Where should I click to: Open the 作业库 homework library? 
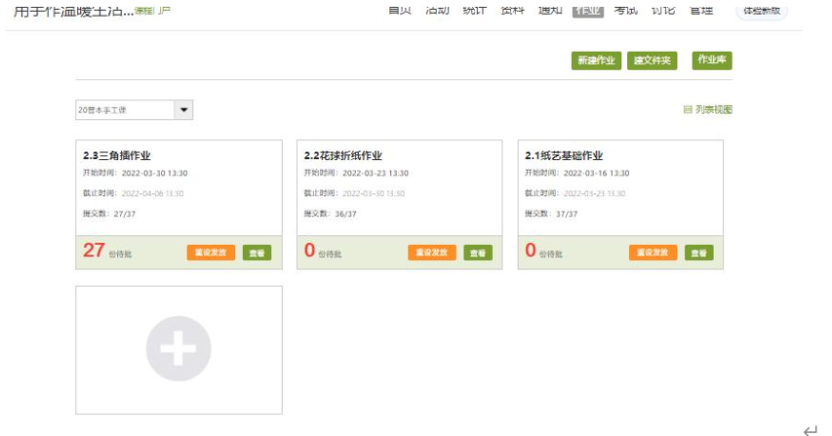[711, 60]
